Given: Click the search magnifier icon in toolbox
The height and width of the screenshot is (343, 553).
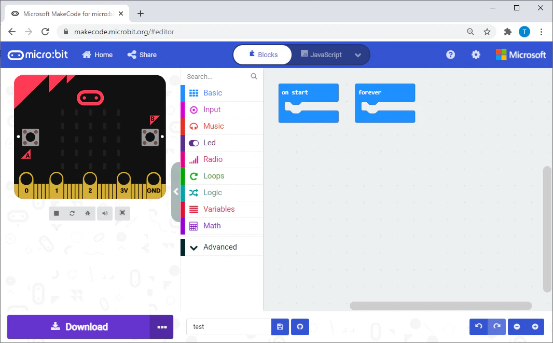Looking at the screenshot, I should 254,76.
